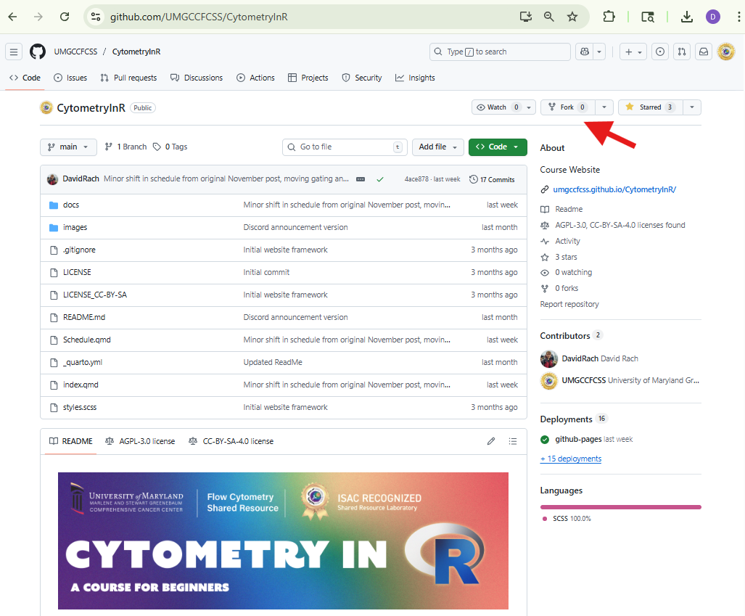Edit the README with pencil icon
Viewport: 745px width, 616px height.
point(491,441)
